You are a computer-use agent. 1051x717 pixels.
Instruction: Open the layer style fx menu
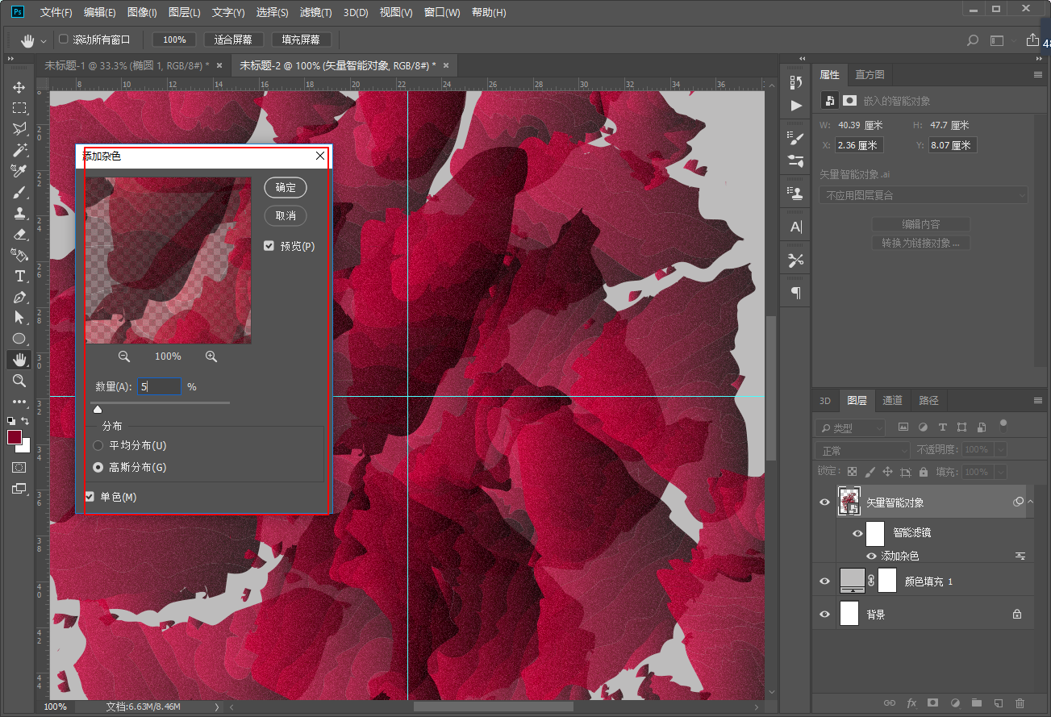point(911,703)
